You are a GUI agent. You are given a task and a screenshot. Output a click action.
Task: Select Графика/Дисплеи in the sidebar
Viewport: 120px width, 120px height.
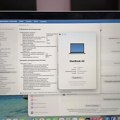tap(5, 53)
